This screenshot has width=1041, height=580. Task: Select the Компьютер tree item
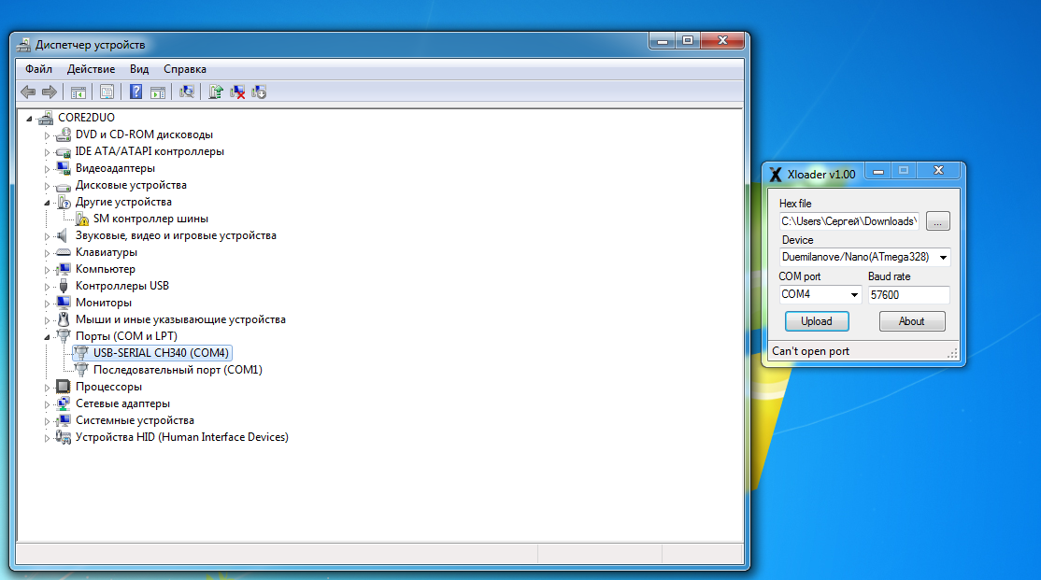tap(105, 269)
